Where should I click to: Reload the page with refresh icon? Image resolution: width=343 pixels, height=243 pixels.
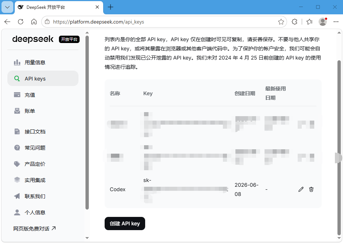point(21,22)
